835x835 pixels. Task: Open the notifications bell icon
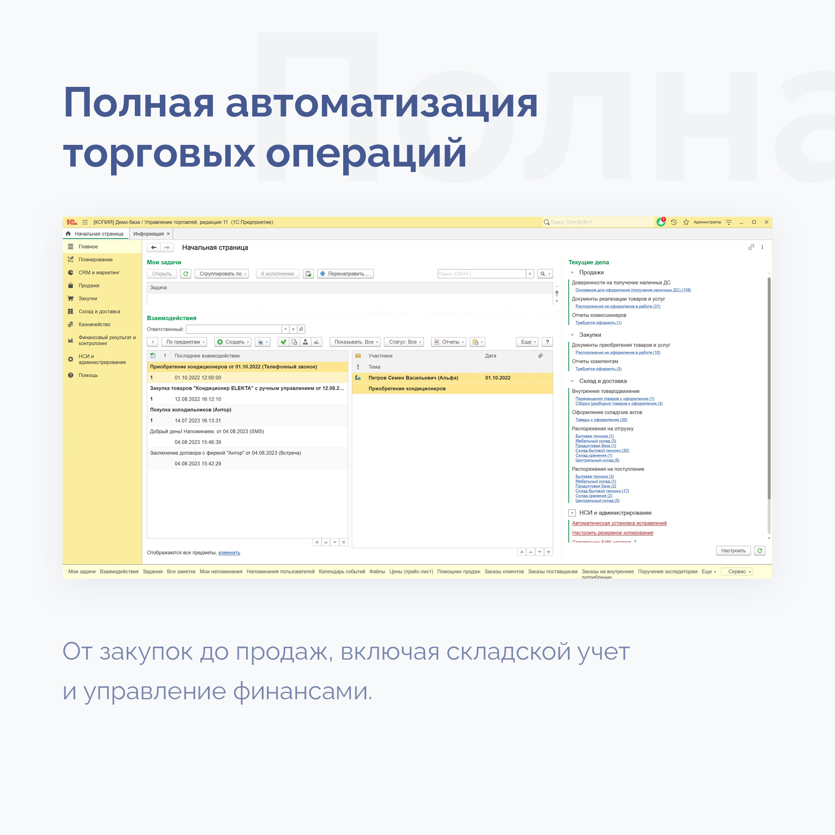(661, 222)
